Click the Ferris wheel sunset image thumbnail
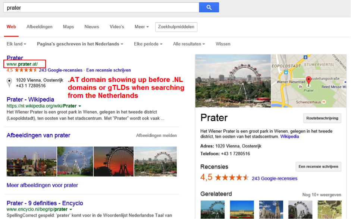Image resolution: width=351 pixels, height=219 pixels. [113, 162]
